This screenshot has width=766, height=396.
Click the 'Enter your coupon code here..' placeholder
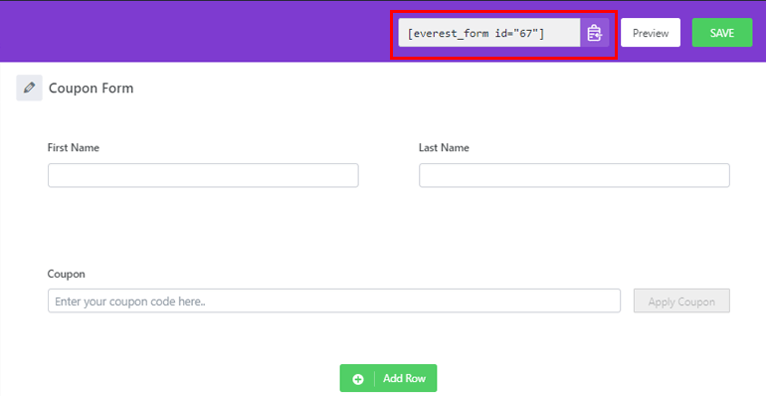[130, 301]
